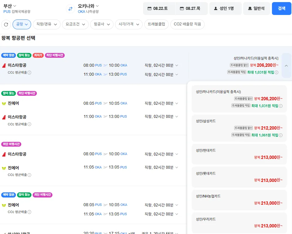Toggle the CO2 배출량 적음 filter chip

click(x=187, y=24)
